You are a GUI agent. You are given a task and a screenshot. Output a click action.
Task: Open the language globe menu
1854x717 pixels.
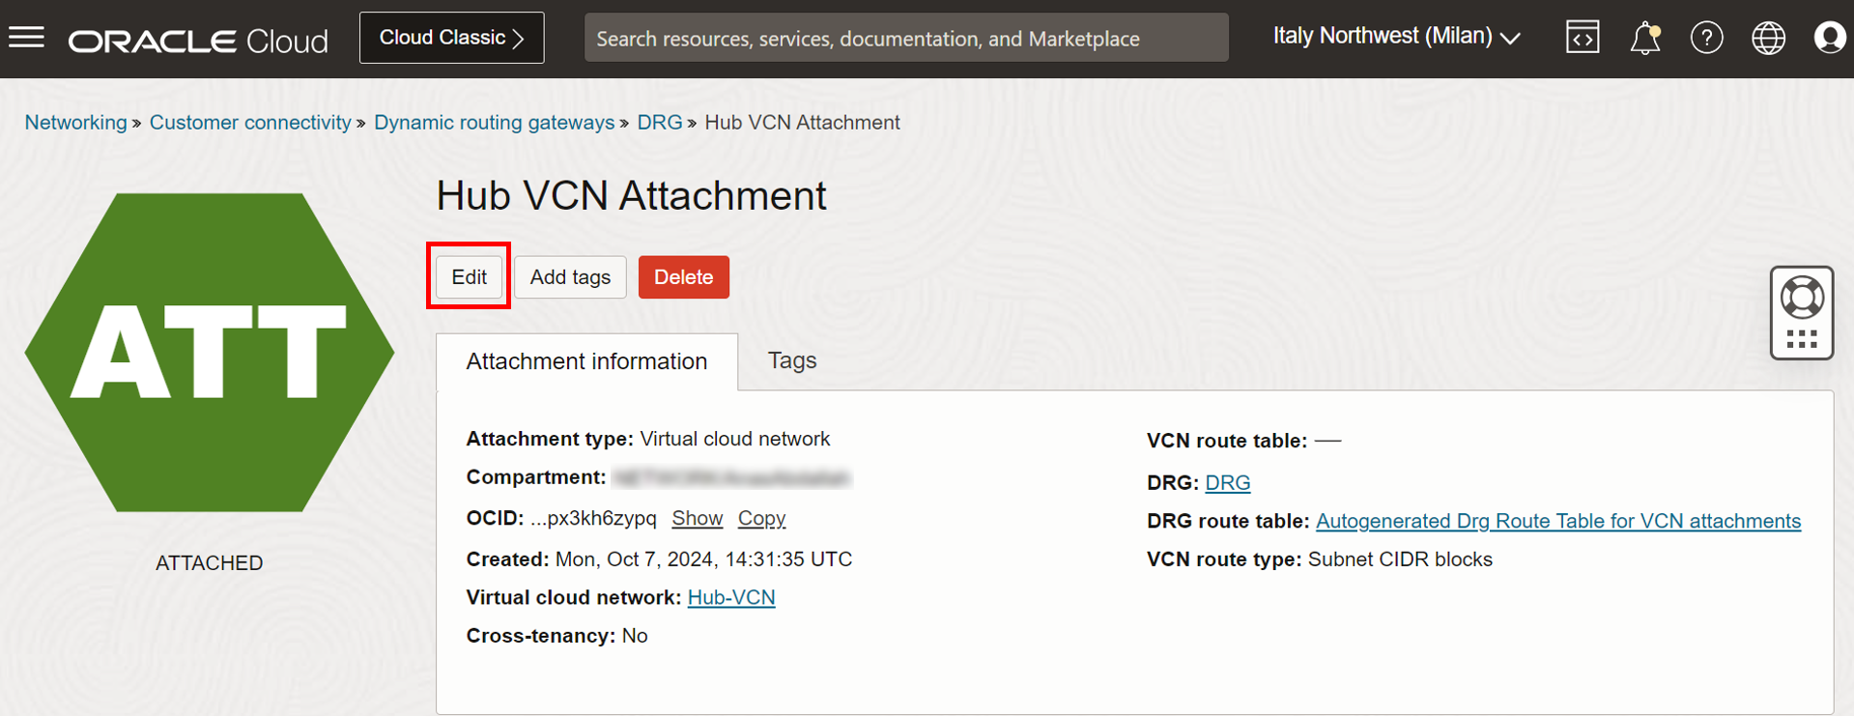coord(1769,38)
